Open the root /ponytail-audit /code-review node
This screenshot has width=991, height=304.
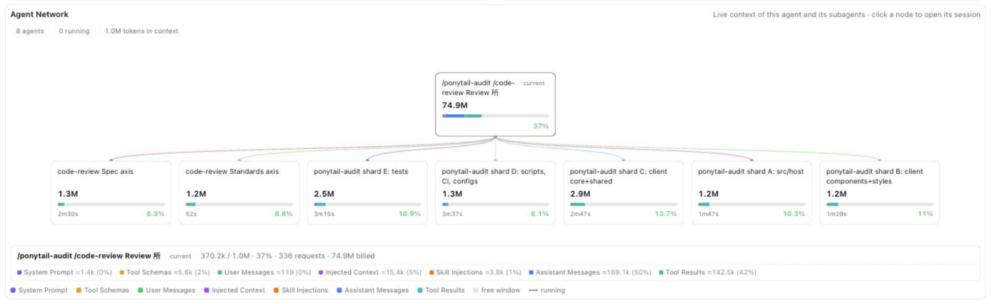pyautogui.click(x=495, y=104)
